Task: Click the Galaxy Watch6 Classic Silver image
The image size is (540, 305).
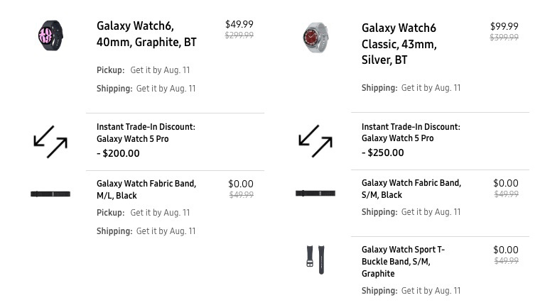Action: (x=315, y=38)
